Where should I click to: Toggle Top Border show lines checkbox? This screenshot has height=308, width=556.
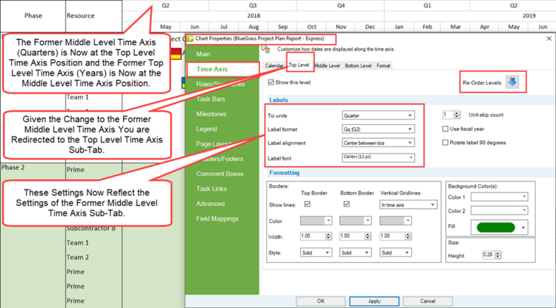[307, 204]
